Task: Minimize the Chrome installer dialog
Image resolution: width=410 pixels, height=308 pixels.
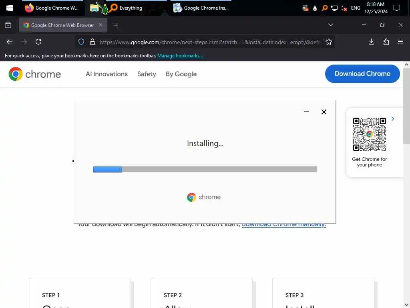Action: 306,112
